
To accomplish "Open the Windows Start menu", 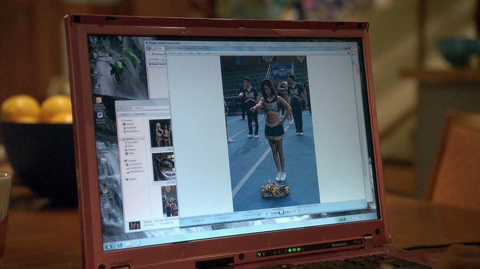I will 108,246.
